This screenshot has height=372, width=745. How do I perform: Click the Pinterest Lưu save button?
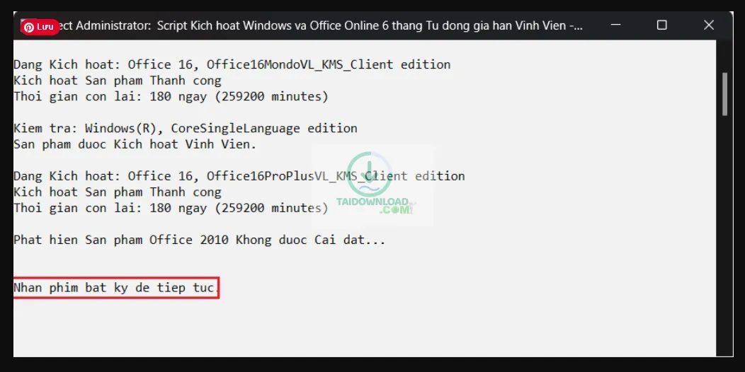(x=40, y=27)
